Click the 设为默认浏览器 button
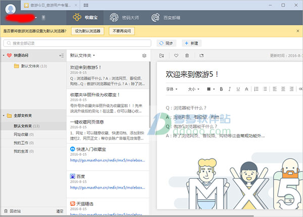303x217 pixels. [x=89, y=31]
